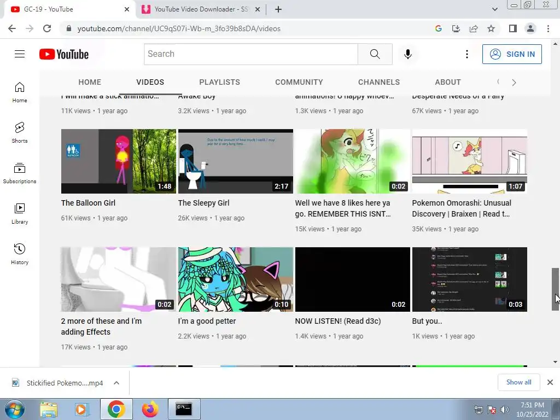Viewport: 560px width, 420px height.
Task: Close the YouTube Video Downloader tab
Action: pos(257,9)
